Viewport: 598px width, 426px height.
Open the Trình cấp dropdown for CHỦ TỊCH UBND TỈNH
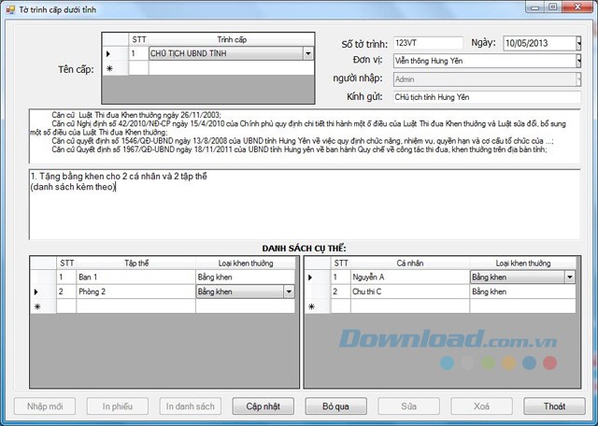308,54
